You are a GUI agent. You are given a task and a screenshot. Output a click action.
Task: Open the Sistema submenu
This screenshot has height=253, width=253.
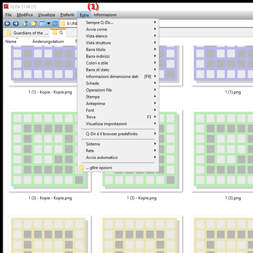(x=118, y=144)
